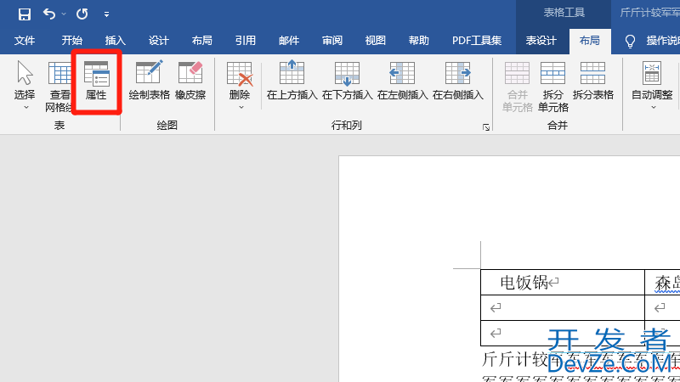Activate the 绘制表格 draw table tool
This screenshot has height=382, width=680.
[x=150, y=81]
